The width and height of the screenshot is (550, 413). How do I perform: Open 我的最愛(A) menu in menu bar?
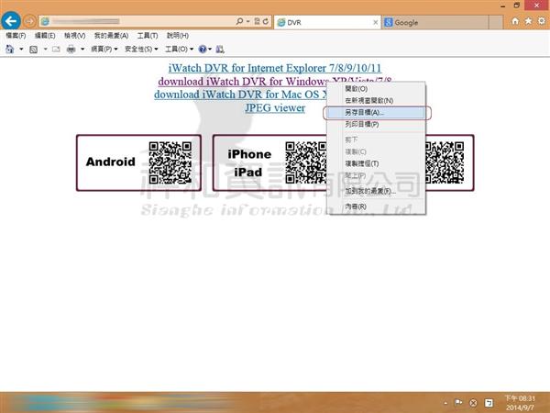coord(111,35)
